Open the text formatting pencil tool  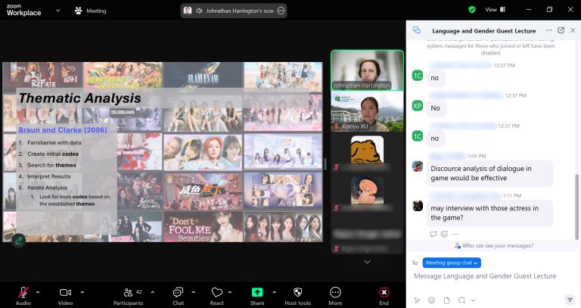(417, 300)
